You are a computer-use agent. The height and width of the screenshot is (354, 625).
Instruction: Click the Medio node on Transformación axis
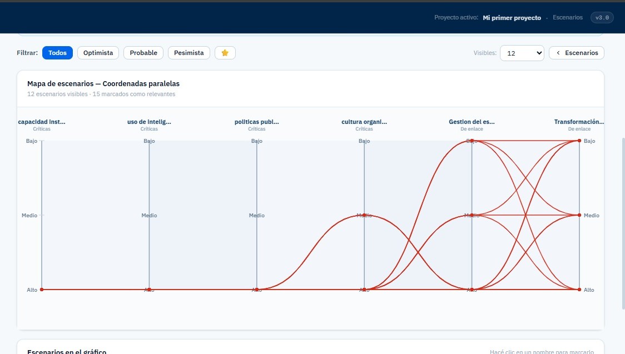[579, 215]
